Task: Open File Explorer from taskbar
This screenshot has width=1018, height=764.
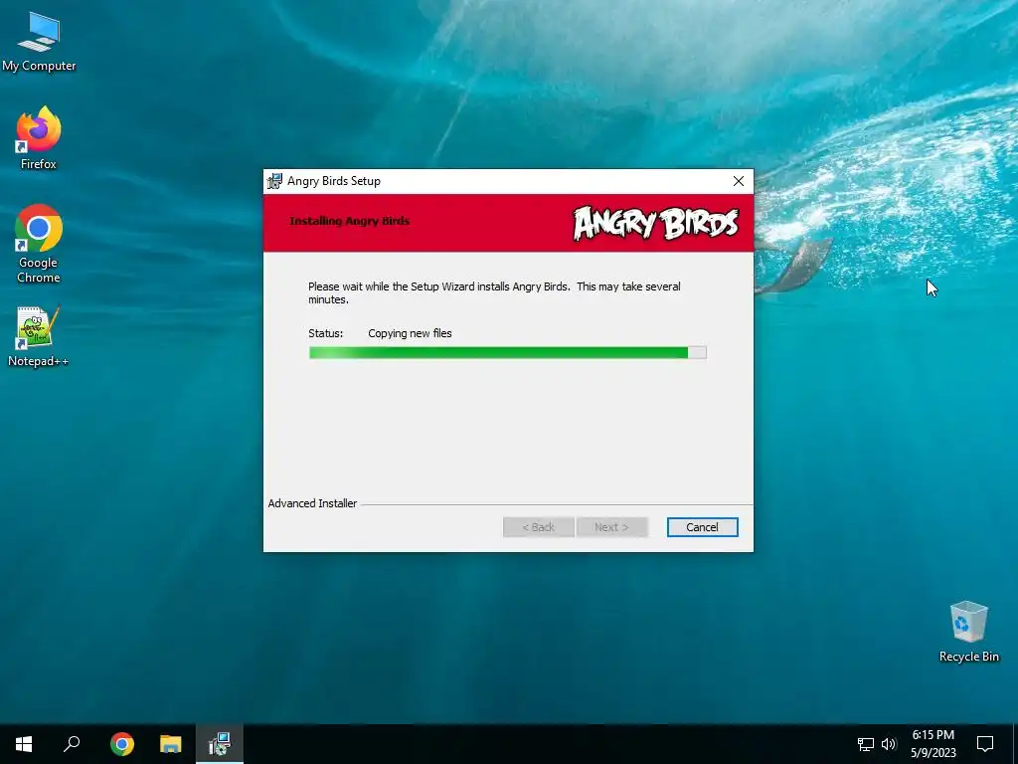Action: (171, 744)
